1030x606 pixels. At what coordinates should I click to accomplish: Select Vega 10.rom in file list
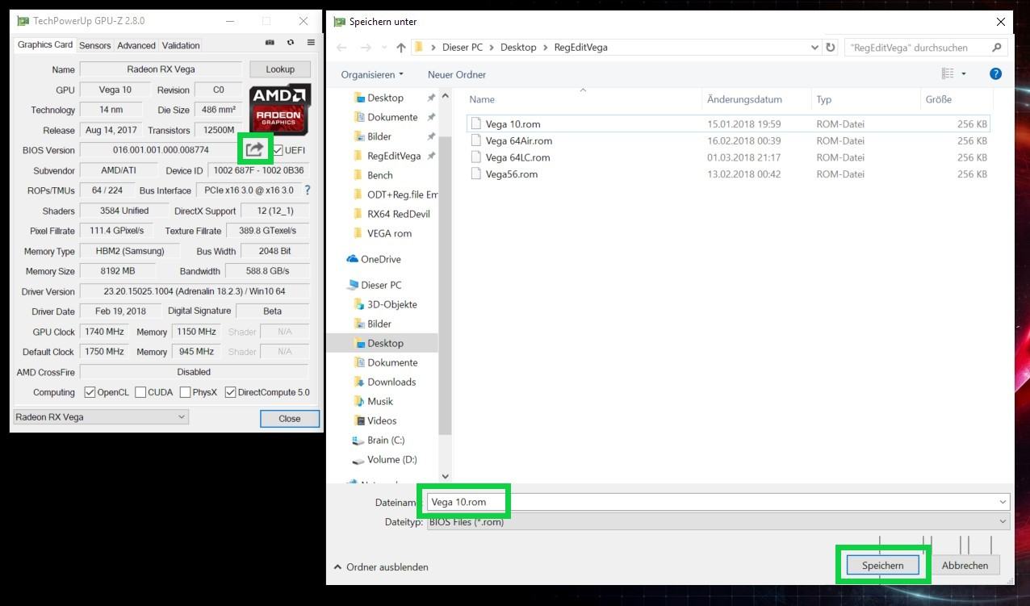(x=728, y=124)
